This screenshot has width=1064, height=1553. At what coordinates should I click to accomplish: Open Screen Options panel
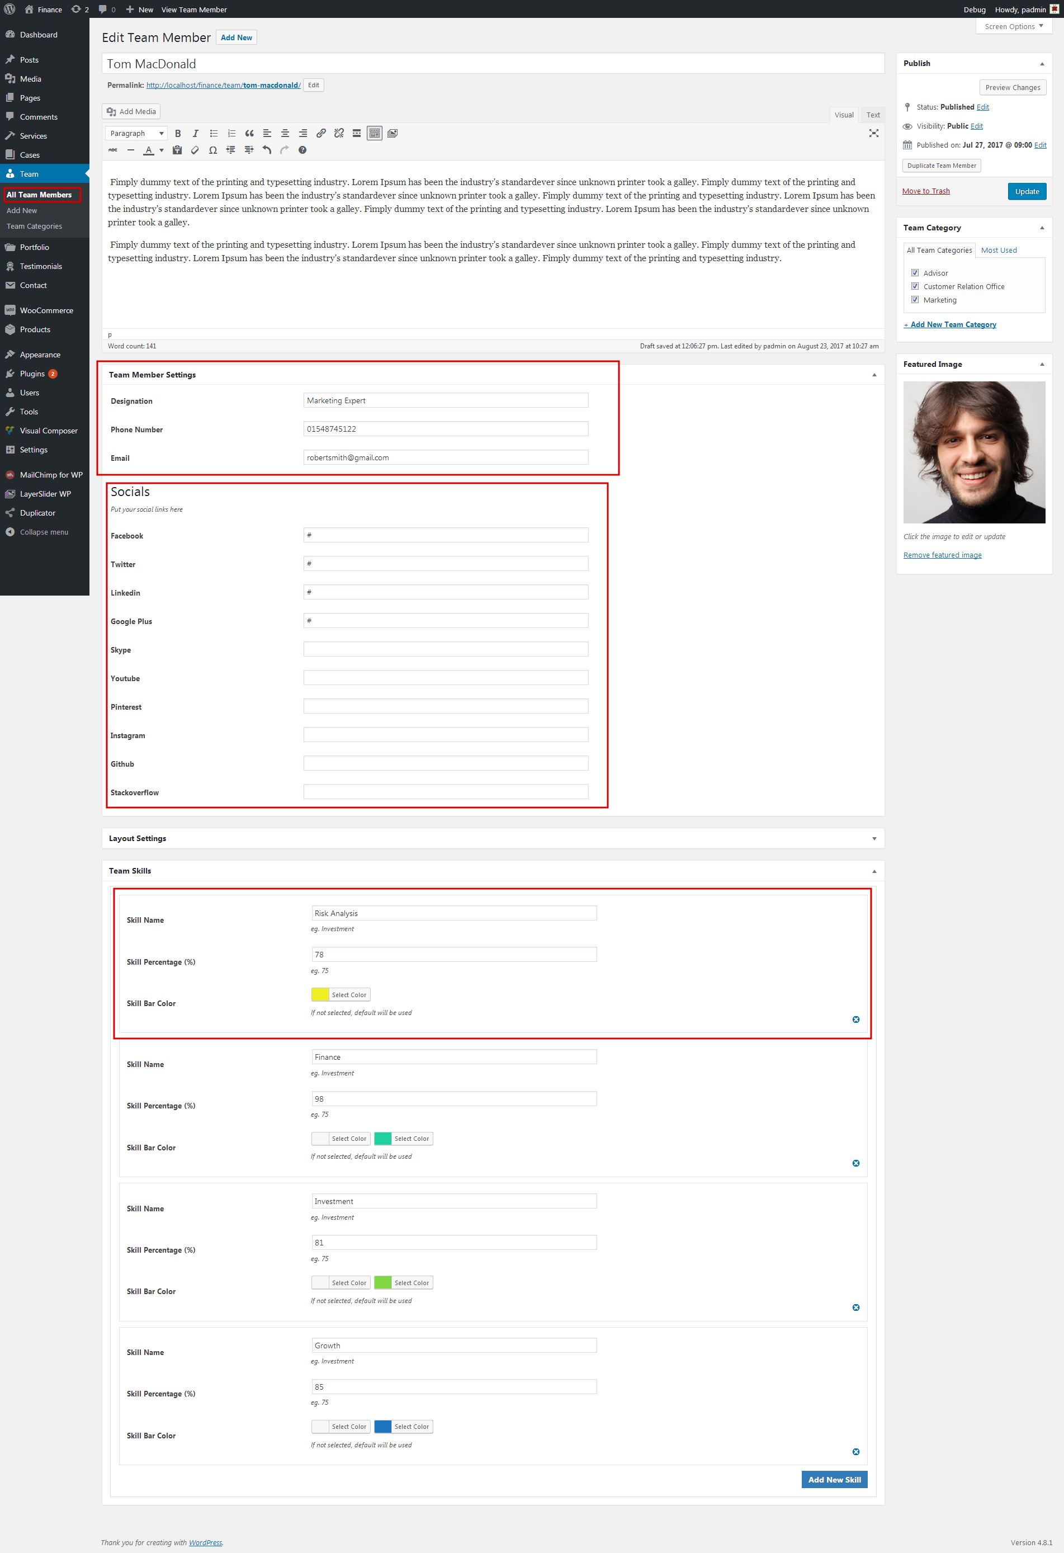[x=1014, y=27]
